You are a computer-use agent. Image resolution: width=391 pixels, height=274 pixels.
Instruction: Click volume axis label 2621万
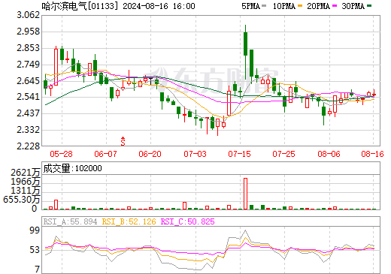click(x=26, y=173)
